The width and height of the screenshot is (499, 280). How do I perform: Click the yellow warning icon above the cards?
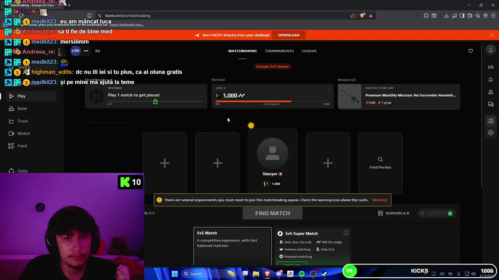(251, 125)
